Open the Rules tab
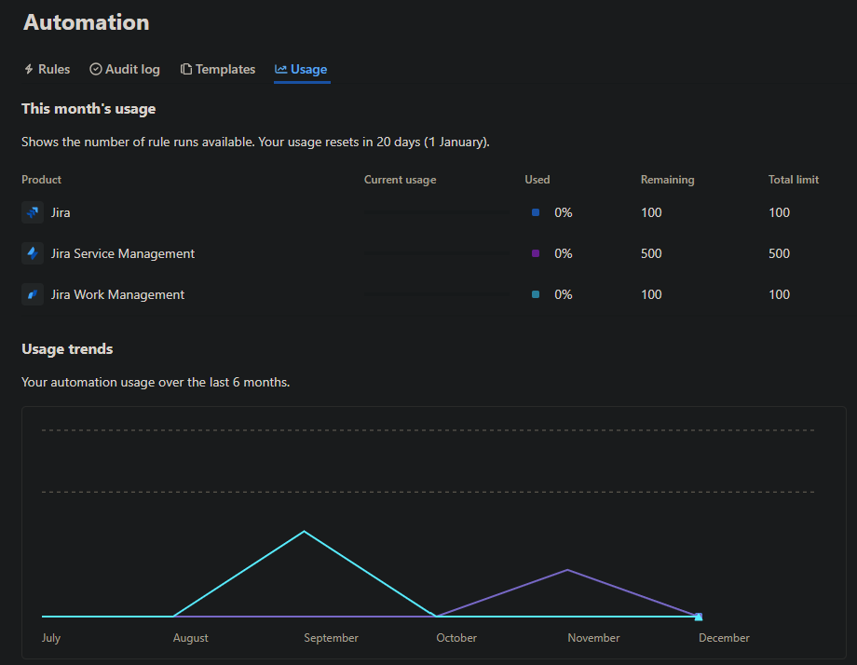 point(47,70)
